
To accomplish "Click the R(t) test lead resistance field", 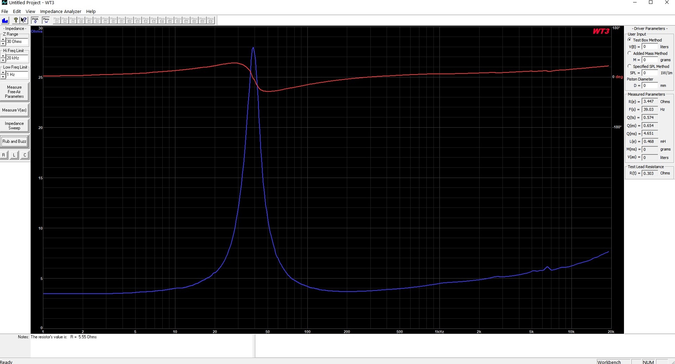I will (x=650, y=173).
